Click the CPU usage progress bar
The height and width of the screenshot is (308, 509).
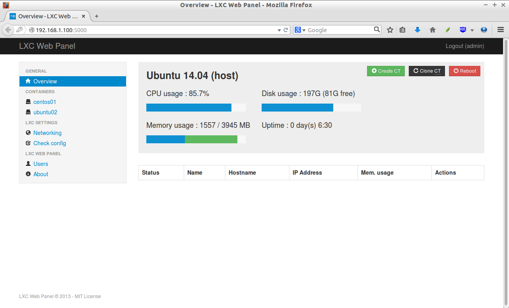(x=196, y=108)
